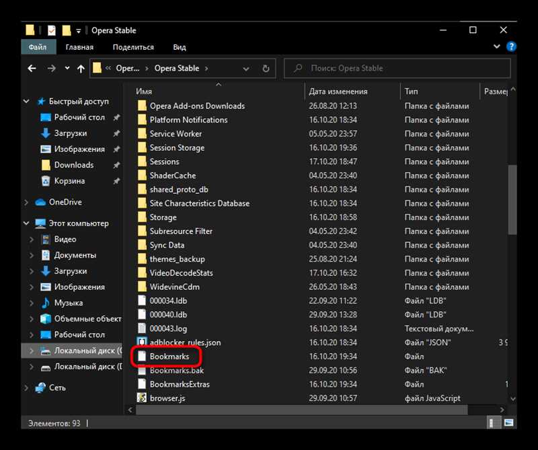Select the Bookmarks.bak file
This screenshot has width=538, height=450.
point(176,371)
